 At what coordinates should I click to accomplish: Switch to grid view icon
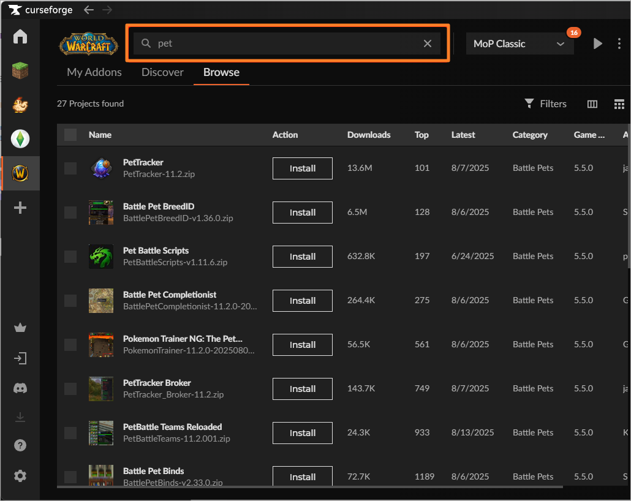(x=619, y=104)
